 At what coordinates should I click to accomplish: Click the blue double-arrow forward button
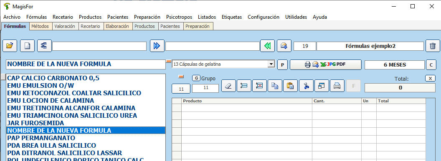(157, 46)
